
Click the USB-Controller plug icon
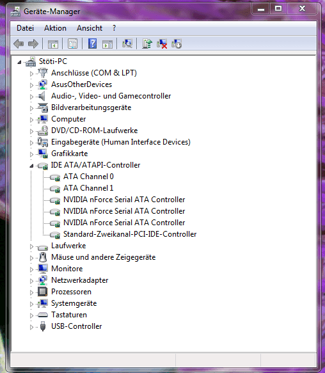pyautogui.click(x=43, y=326)
